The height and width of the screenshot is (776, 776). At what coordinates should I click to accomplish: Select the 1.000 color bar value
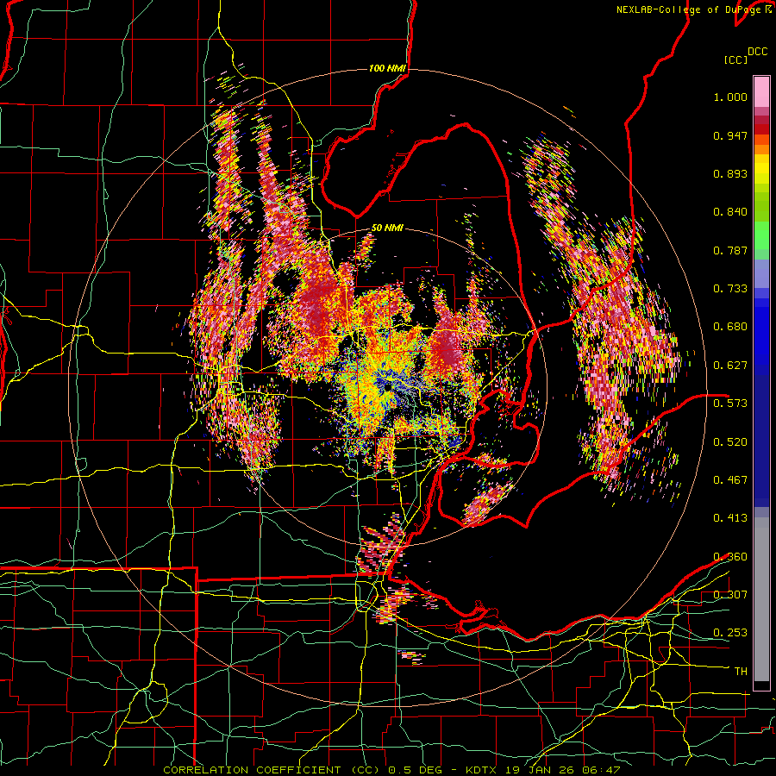click(x=730, y=97)
